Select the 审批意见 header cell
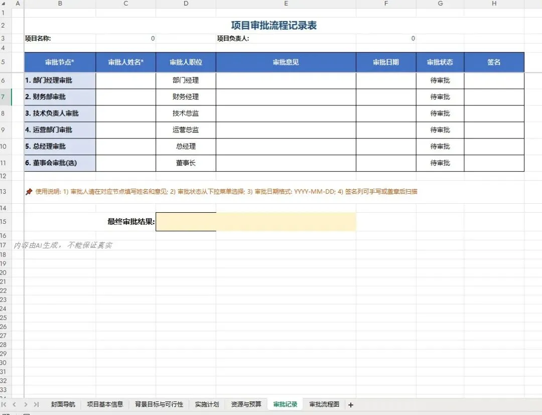Screen dimensions: 542x415 286,62
